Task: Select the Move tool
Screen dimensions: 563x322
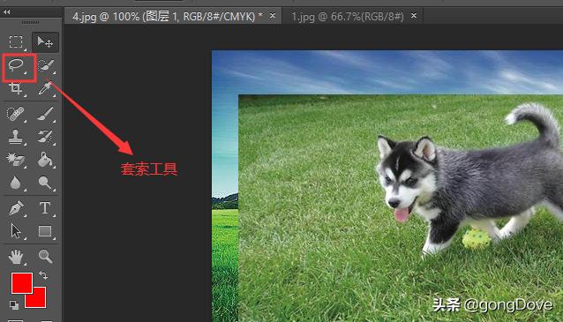Action: click(x=45, y=42)
